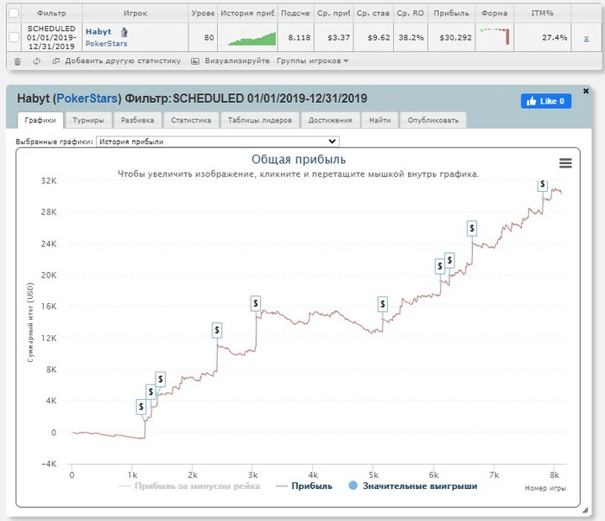Click the $ marker near 12K at 2.4k games

tap(217, 331)
